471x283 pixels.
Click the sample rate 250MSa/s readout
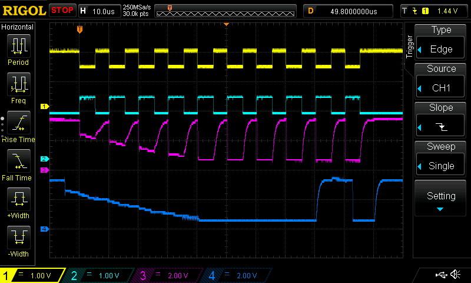[137, 8]
